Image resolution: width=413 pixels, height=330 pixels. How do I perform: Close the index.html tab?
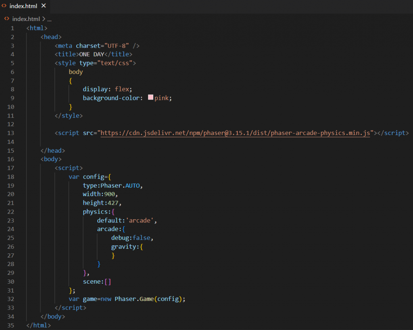44,6
